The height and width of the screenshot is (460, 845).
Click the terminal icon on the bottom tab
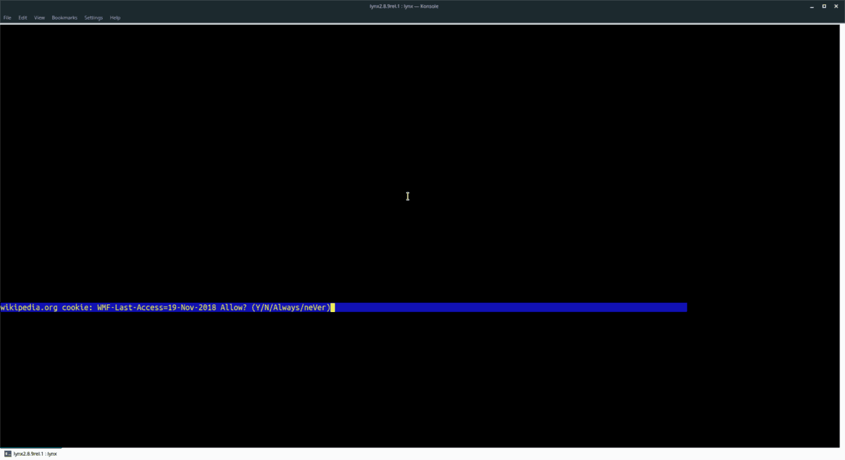coord(6,454)
